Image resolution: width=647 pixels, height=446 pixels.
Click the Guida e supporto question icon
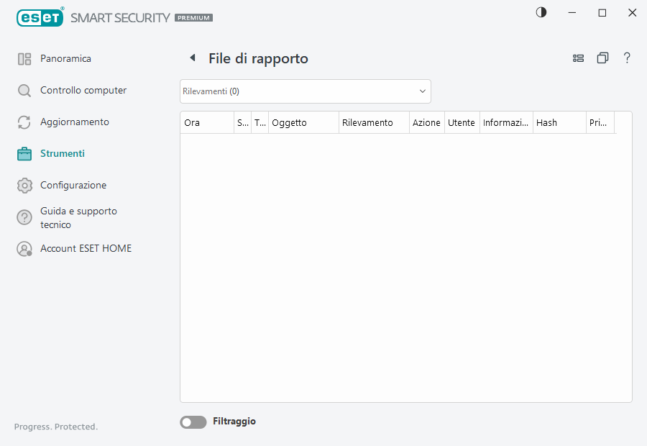[x=24, y=217]
